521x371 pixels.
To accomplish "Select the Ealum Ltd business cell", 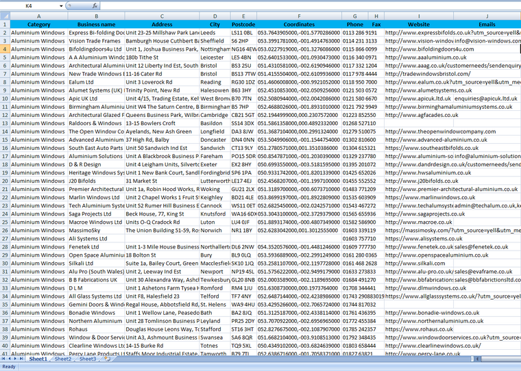I will (x=97, y=82).
